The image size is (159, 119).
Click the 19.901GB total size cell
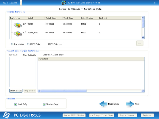pyautogui.click(x=50, y=24)
